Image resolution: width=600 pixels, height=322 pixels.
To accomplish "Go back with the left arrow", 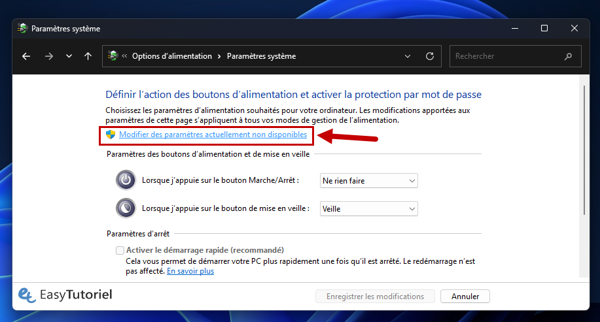I will [26, 56].
